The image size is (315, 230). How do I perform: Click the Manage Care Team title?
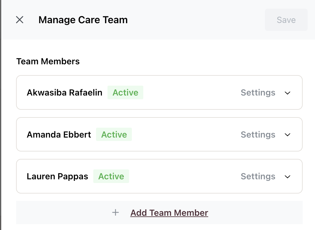tap(83, 20)
